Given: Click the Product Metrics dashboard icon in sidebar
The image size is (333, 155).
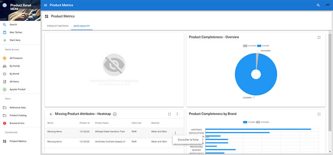Looking at the screenshot, I should (5, 141).
